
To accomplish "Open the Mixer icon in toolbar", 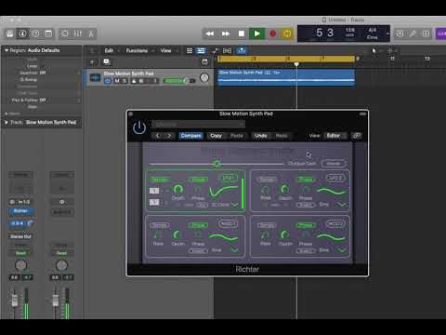I will pyautogui.click(x=78, y=33).
